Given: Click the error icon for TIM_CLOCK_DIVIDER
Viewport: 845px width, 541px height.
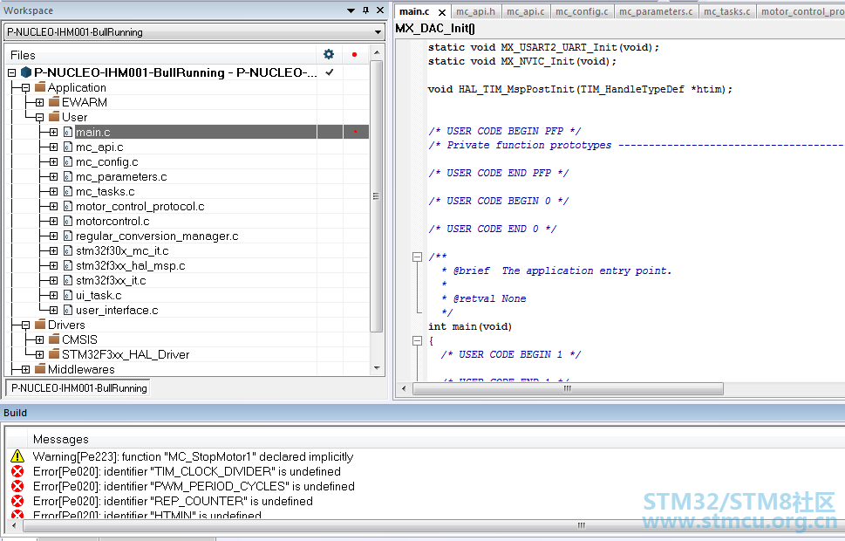Looking at the screenshot, I should tap(17, 471).
